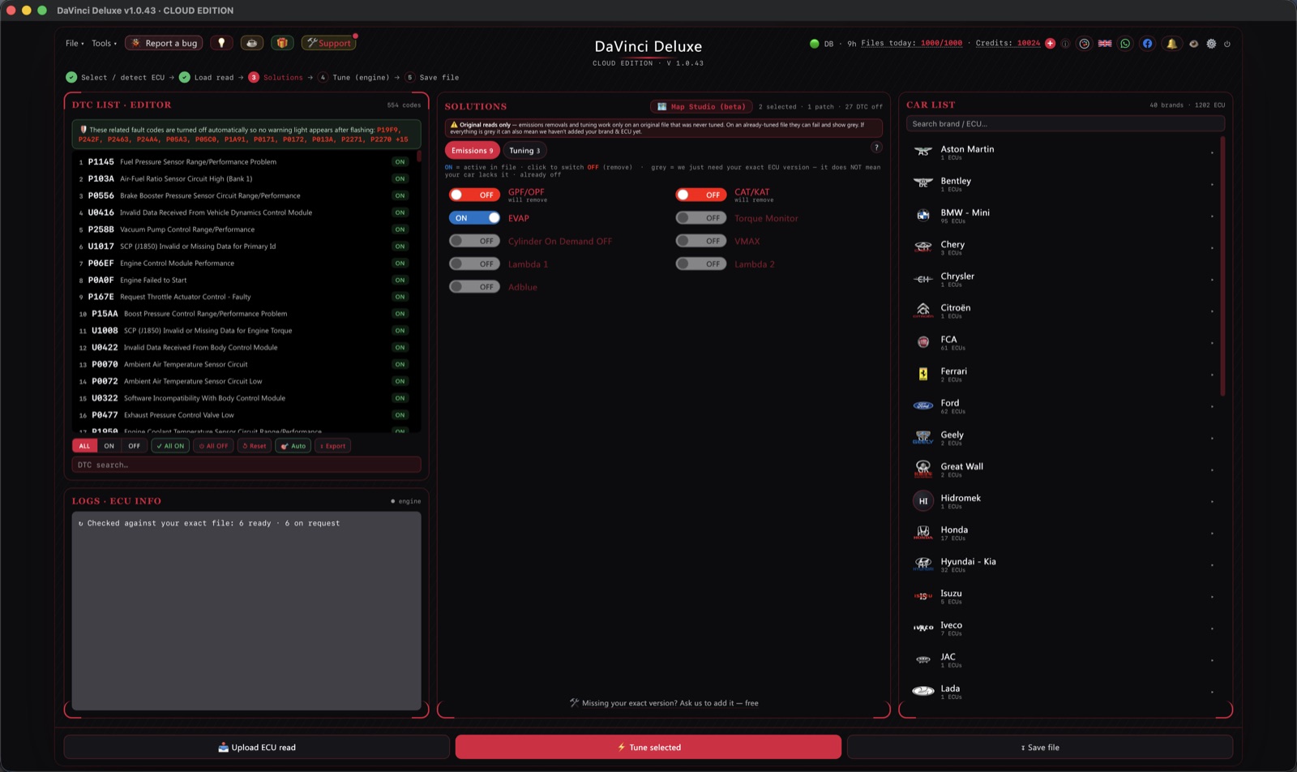Select the OFF filter tab in DTC list
The image size is (1297, 772).
[134, 446]
